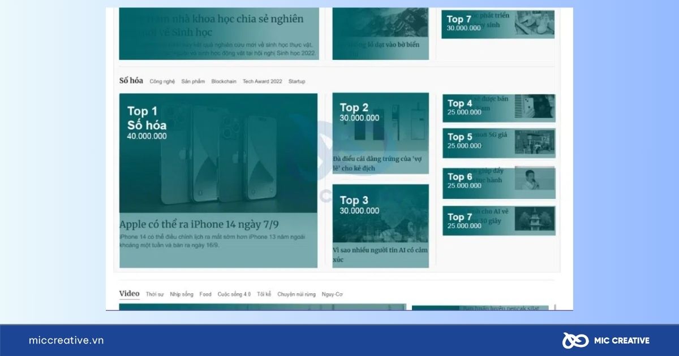Open the Tech Award 2022 subcategory

pos(262,81)
